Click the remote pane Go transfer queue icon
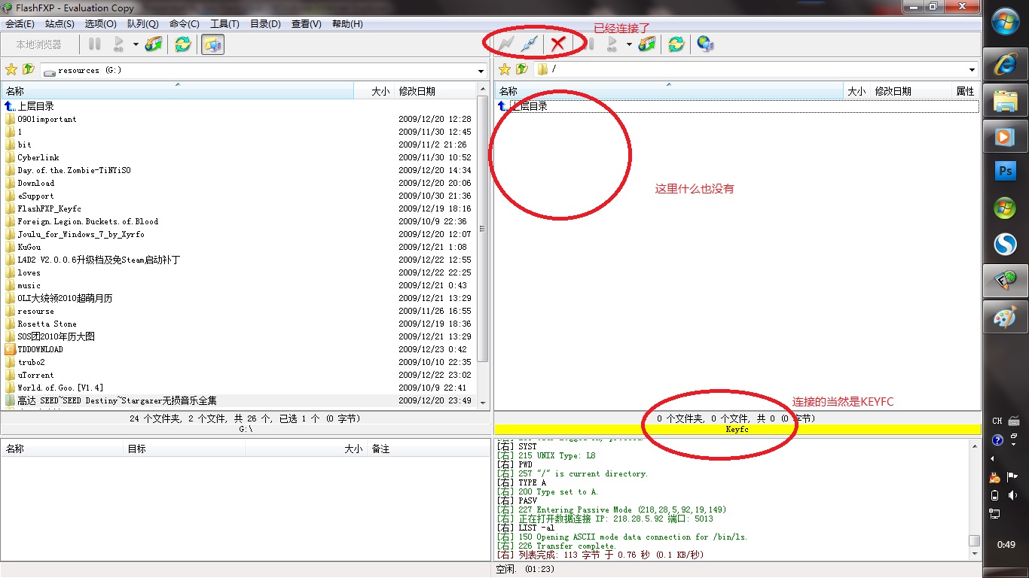 click(612, 44)
